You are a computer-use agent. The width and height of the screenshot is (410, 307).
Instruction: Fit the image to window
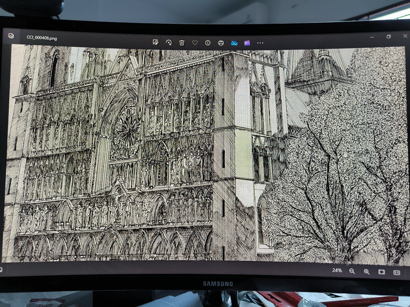coord(381,272)
